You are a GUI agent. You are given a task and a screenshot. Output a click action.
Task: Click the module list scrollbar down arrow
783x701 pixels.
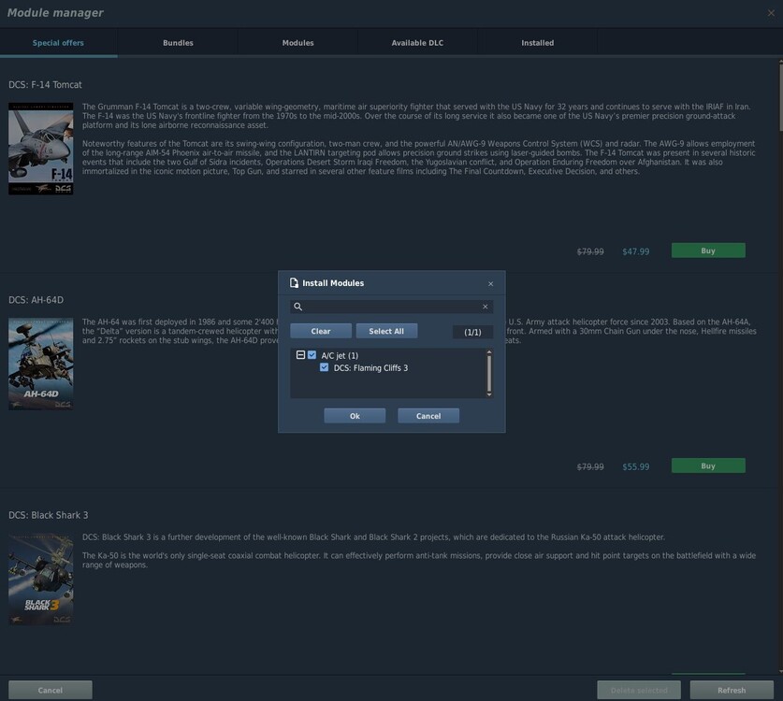[489, 394]
